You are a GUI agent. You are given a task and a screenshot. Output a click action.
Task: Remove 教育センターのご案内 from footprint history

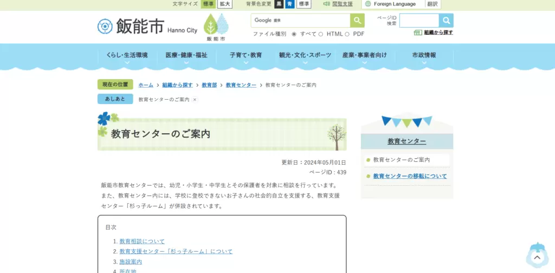tap(195, 100)
